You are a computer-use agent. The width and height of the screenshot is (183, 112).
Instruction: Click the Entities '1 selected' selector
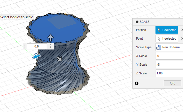[167, 30]
